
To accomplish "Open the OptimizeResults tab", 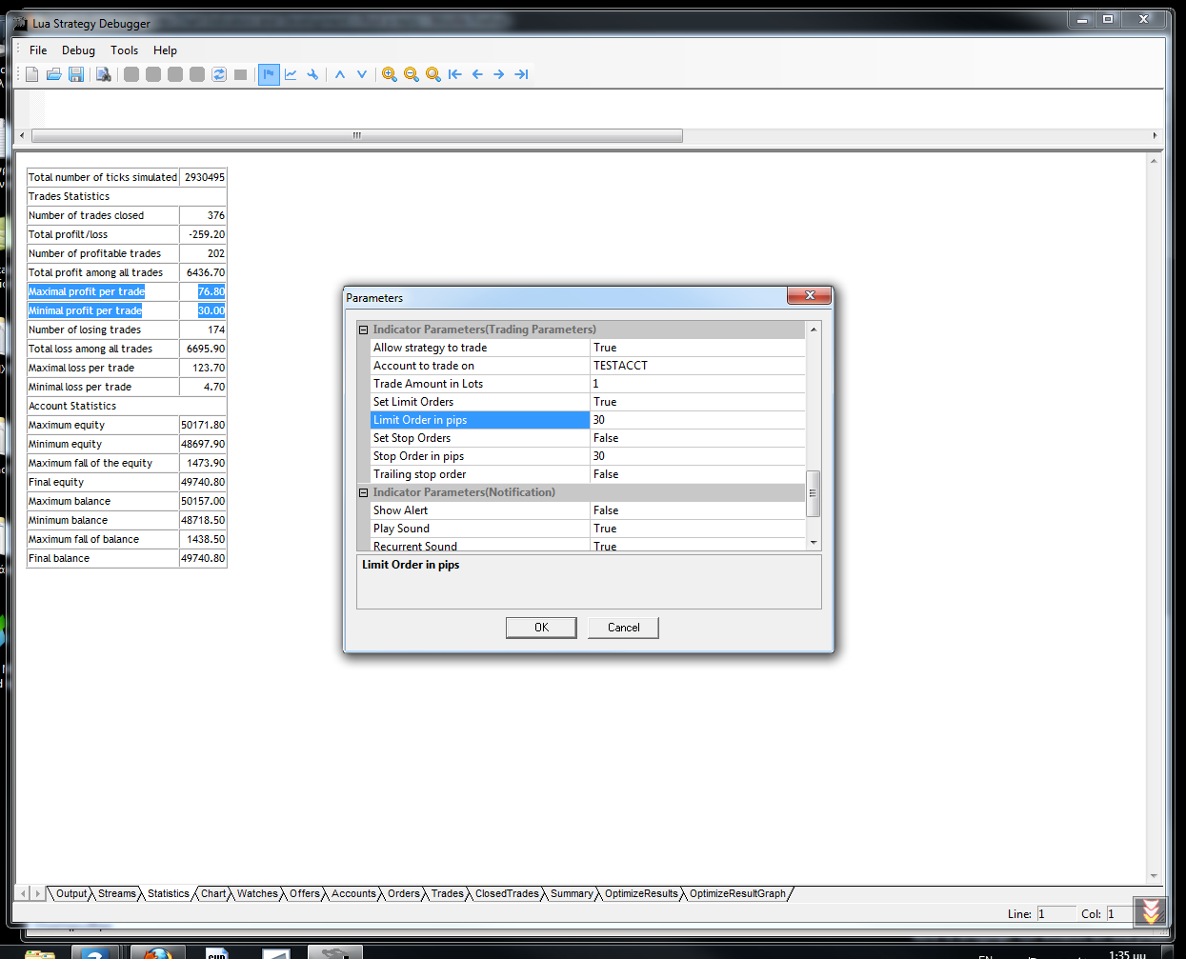I will click(641, 893).
